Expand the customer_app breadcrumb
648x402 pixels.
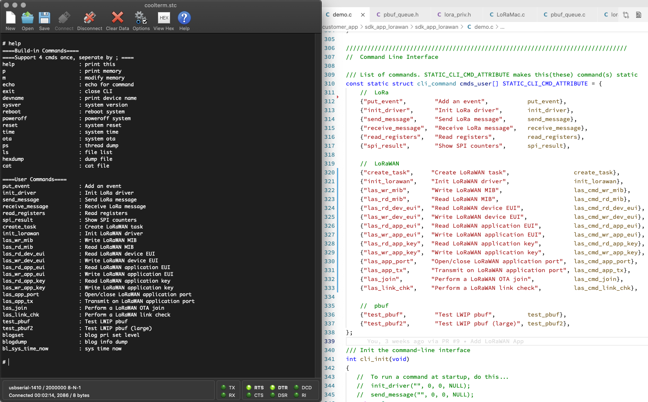click(340, 27)
